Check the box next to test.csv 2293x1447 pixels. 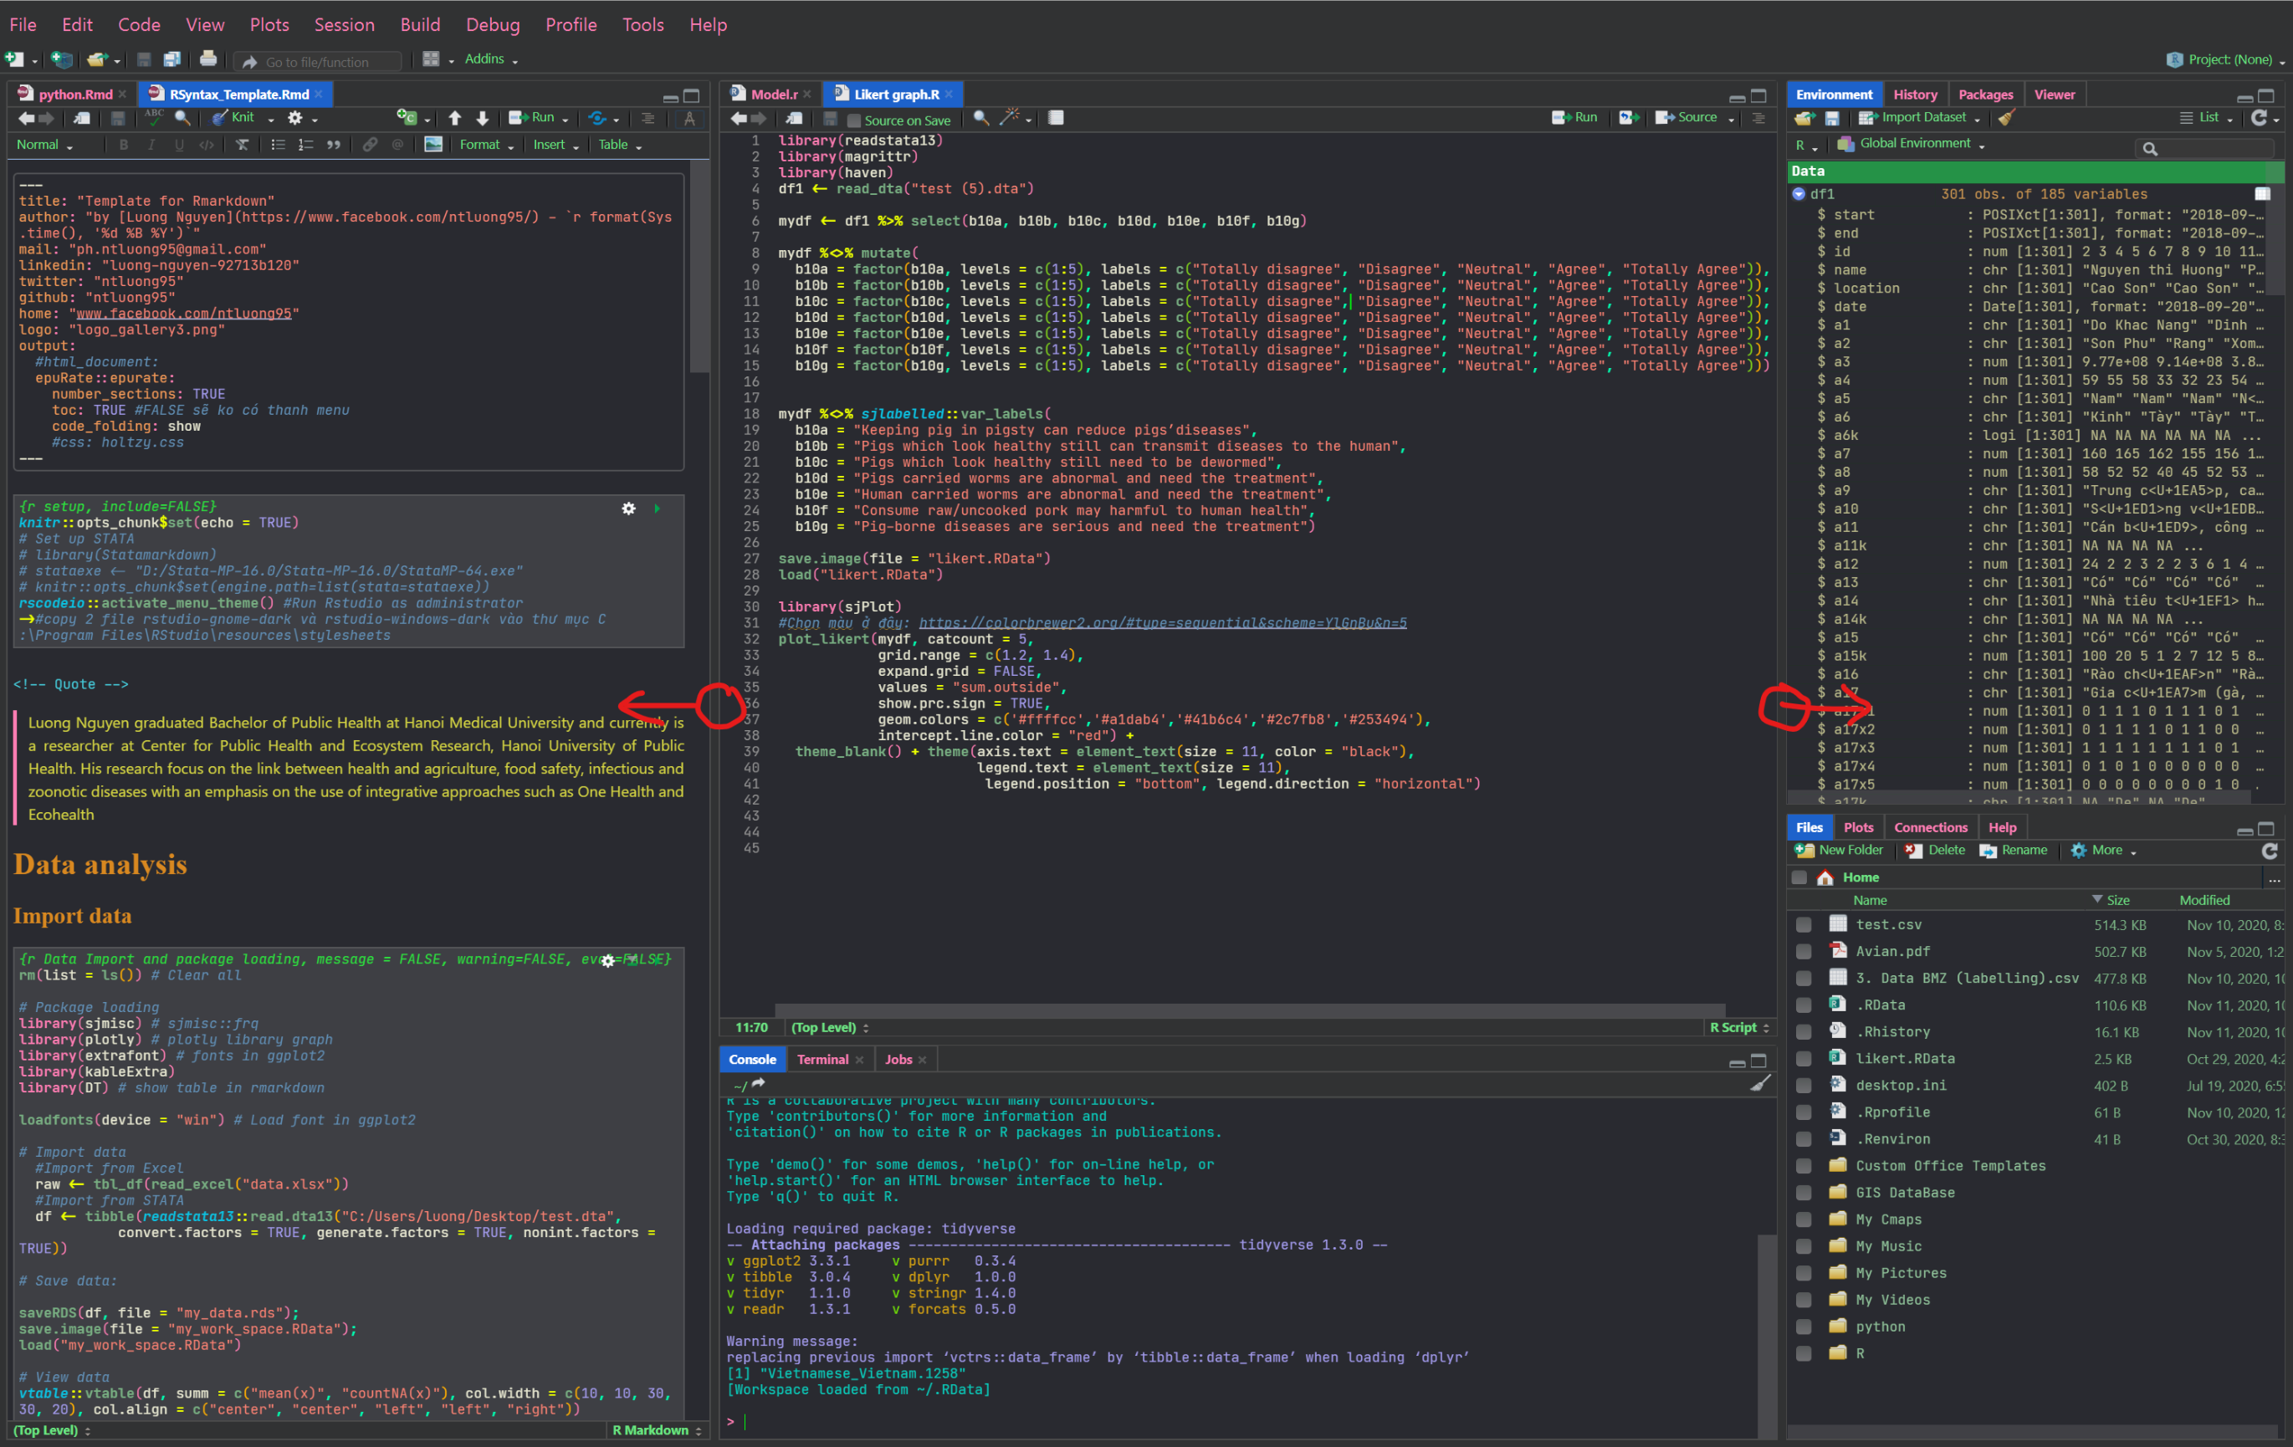pyautogui.click(x=1803, y=923)
